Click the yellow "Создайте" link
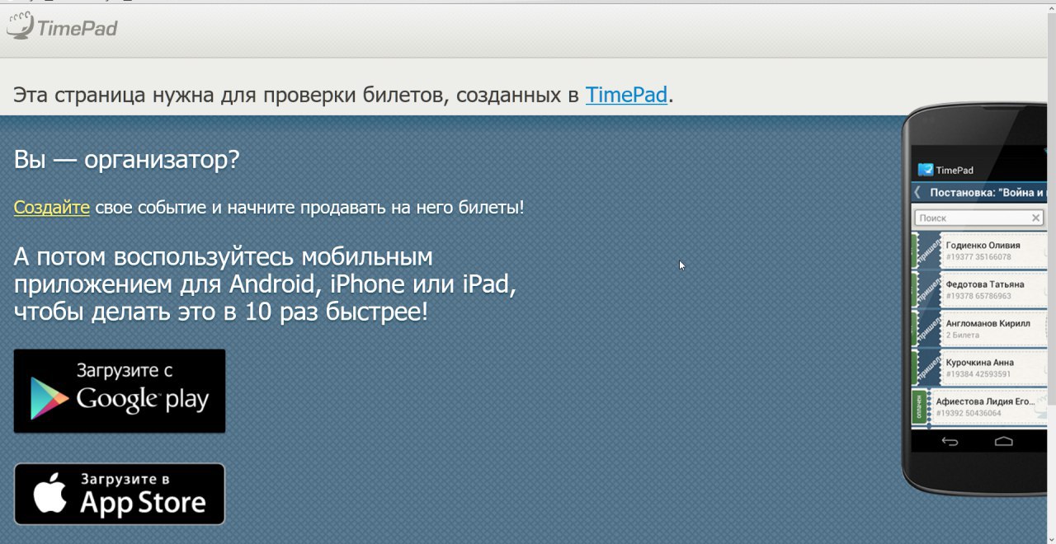 (51, 207)
